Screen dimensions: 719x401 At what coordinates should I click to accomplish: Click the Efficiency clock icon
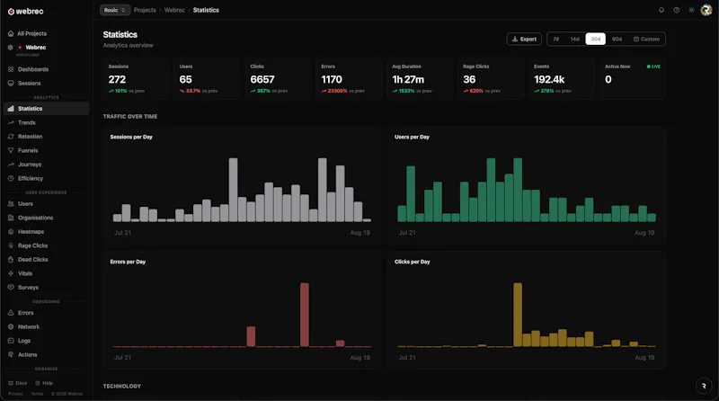[11, 178]
